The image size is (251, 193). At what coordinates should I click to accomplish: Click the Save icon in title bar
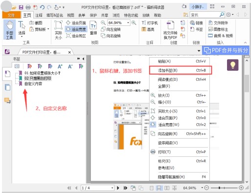(21, 7)
